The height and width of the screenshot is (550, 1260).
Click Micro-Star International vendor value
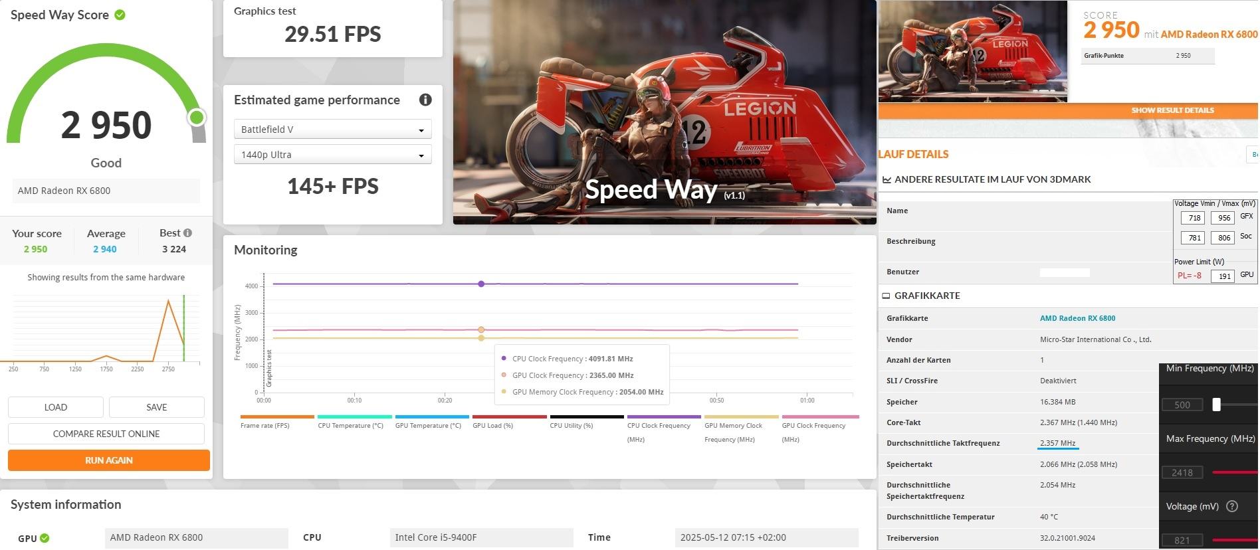click(x=1095, y=339)
